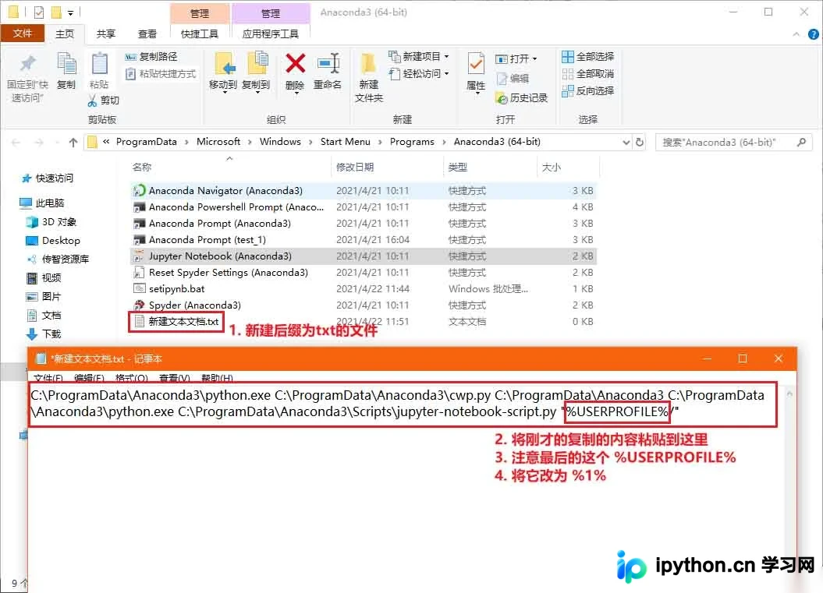Open Notepad's Format (格式) menu
Screen dimensions: 823x593
click(x=132, y=378)
